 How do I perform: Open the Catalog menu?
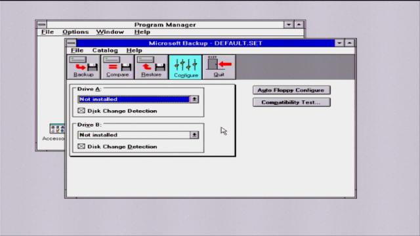[x=105, y=50]
